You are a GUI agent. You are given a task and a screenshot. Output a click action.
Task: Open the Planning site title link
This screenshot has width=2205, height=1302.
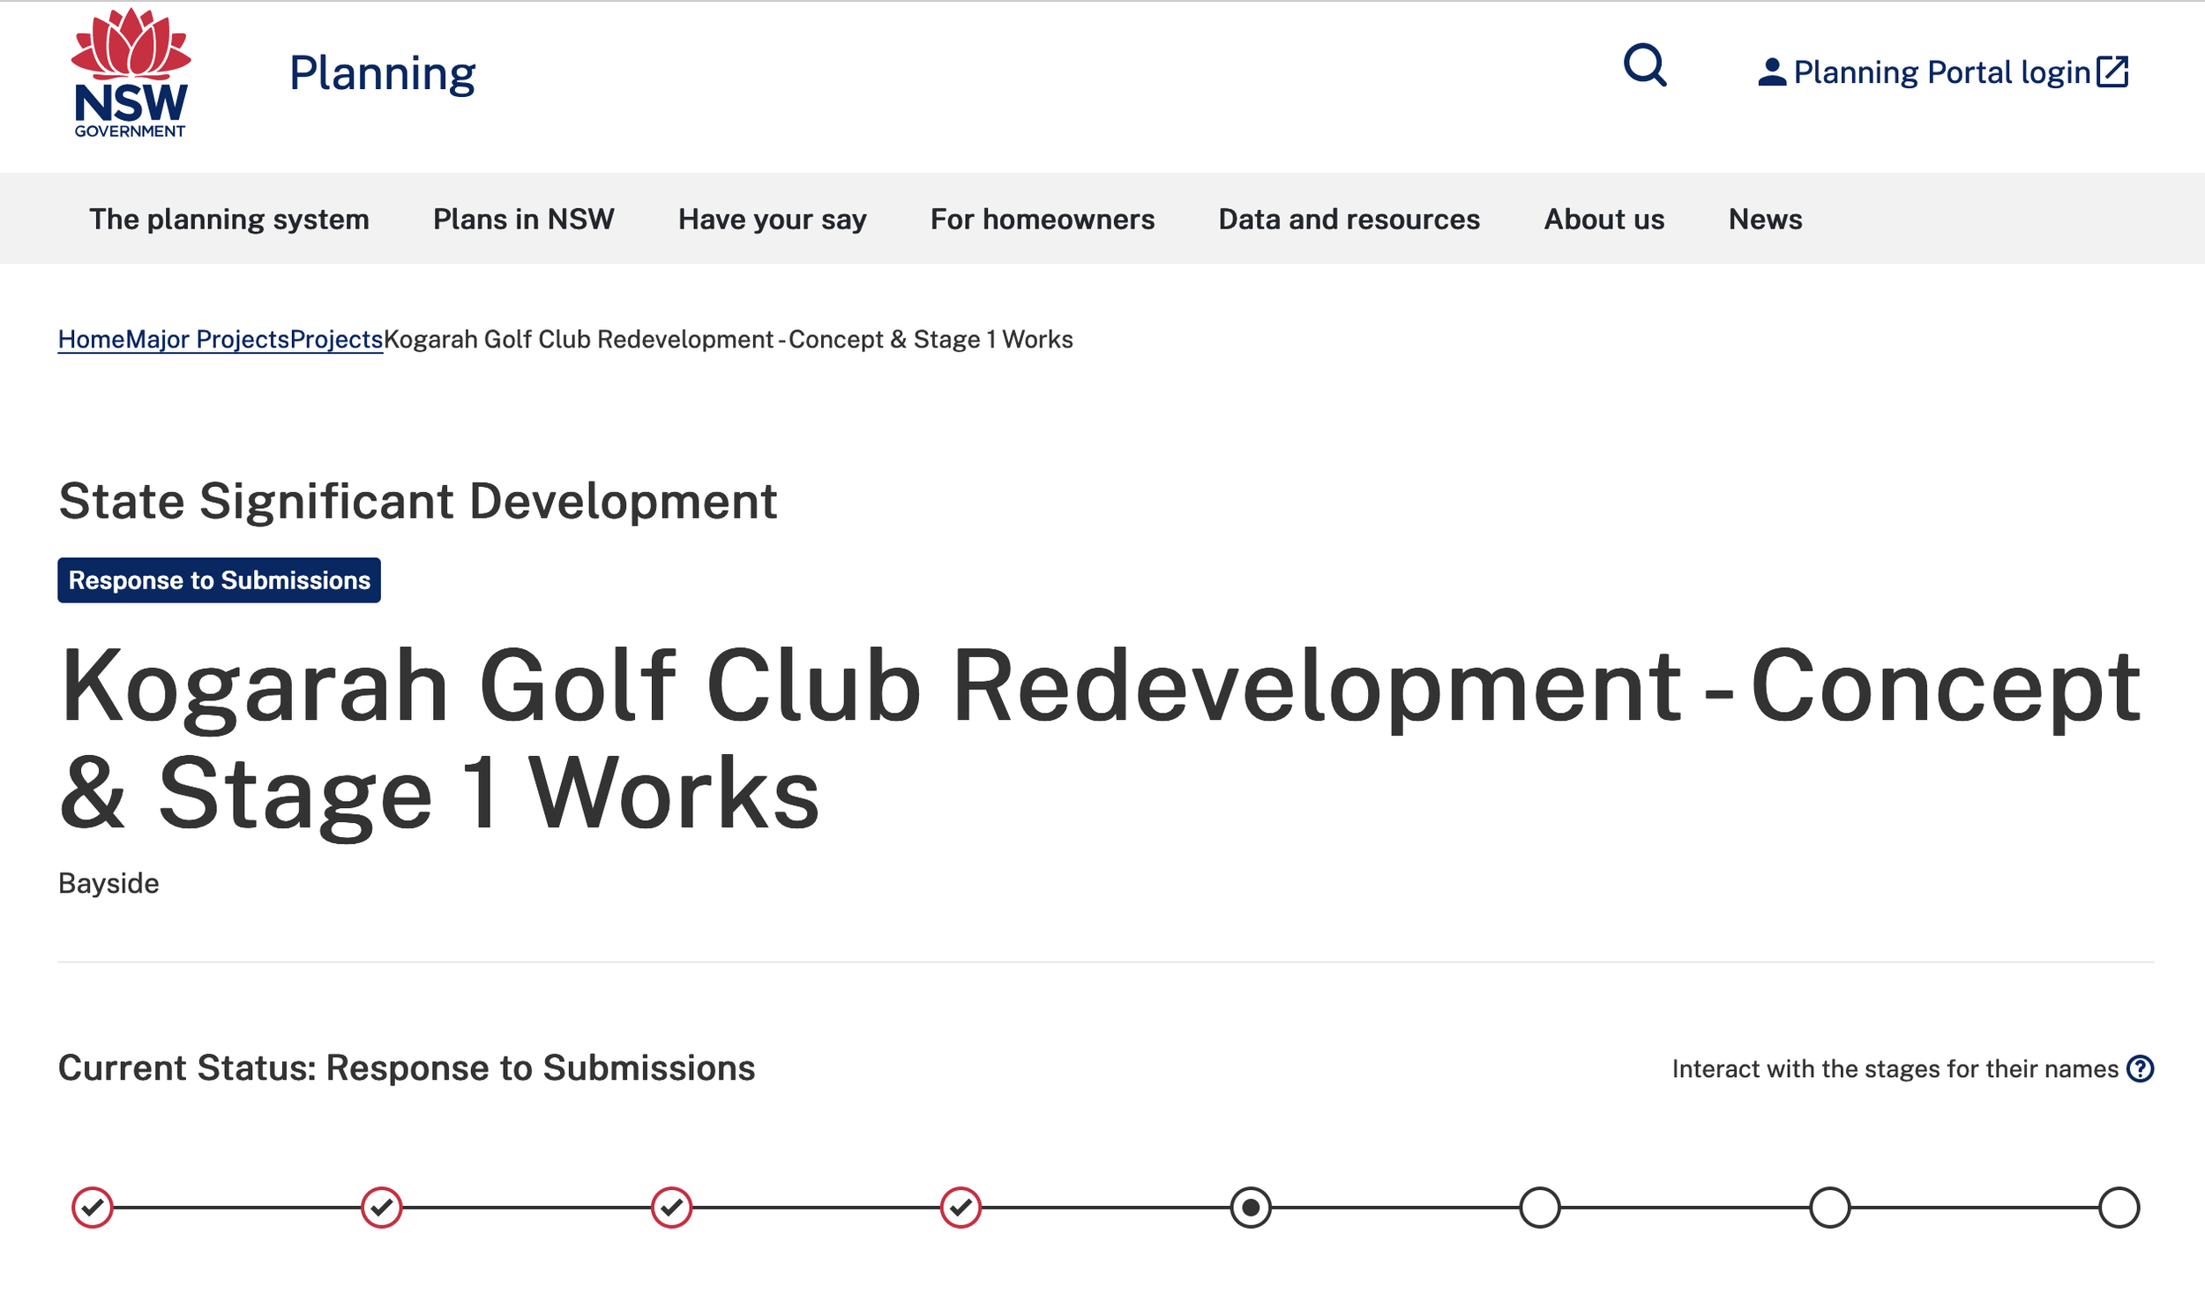click(382, 74)
